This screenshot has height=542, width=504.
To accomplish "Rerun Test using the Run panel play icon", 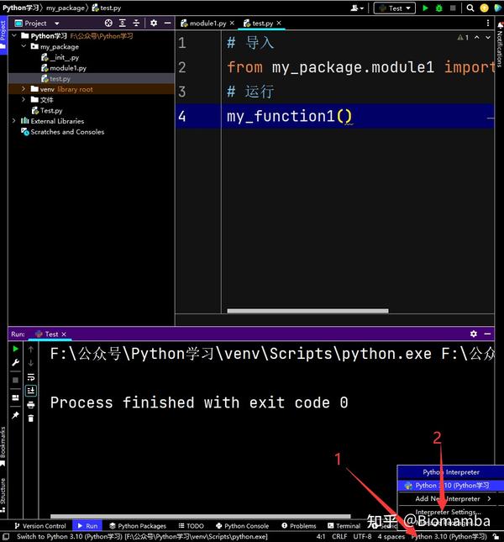I will coord(16,349).
